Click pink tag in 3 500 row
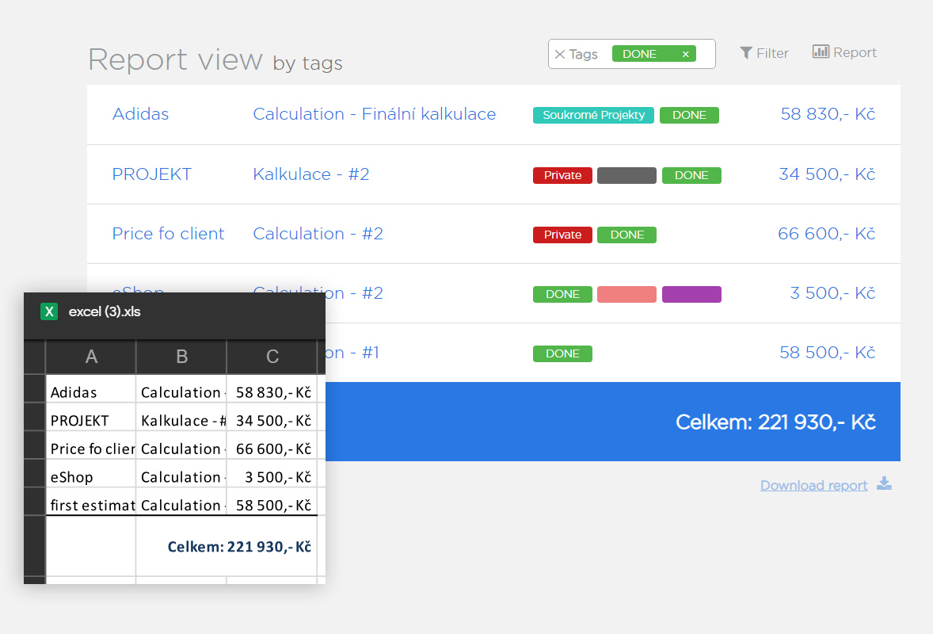The width and height of the screenshot is (933, 634). click(626, 294)
